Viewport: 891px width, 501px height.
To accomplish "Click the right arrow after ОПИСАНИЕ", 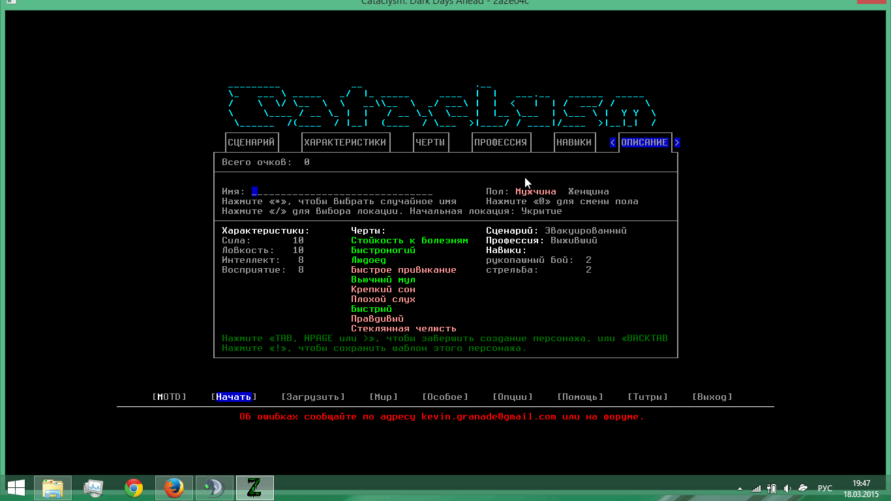I will [x=677, y=142].
